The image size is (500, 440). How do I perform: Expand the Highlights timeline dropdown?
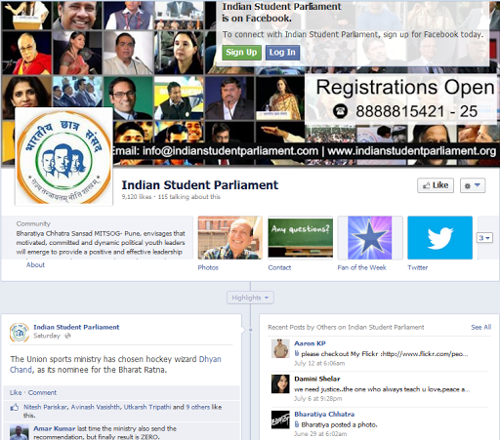point(250,298)
